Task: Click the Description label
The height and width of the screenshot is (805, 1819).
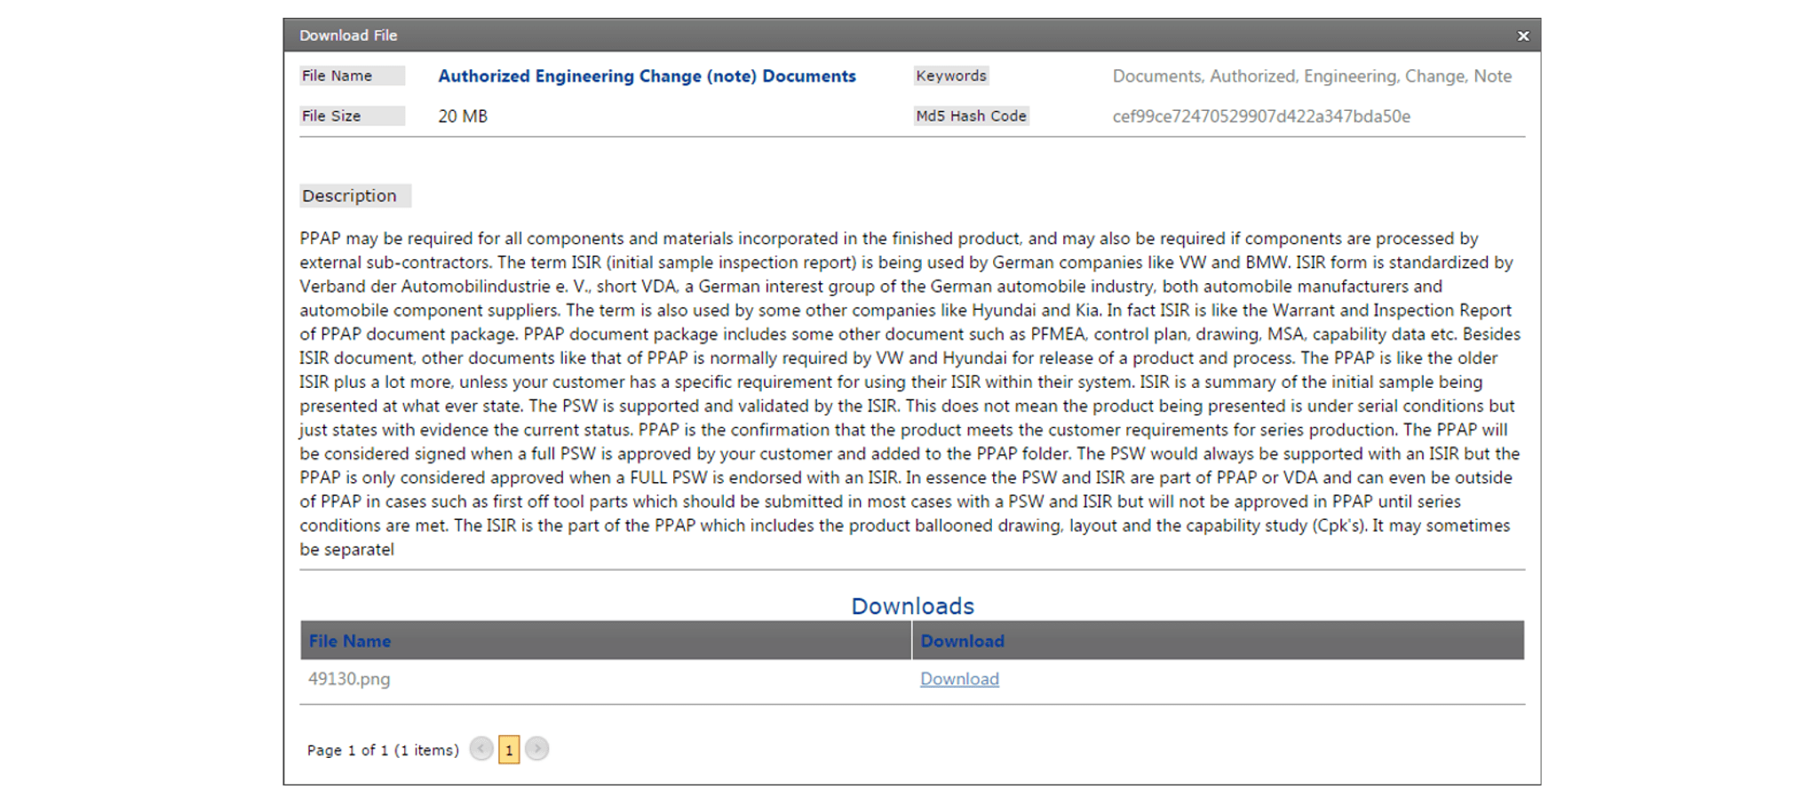Action: pos(355,196)
